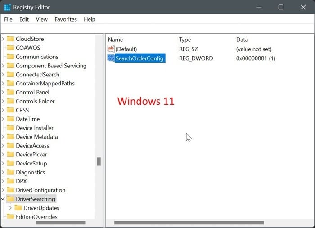The image size is (315, 228).
Task: Click the Controls Folder folder icon
Action: [10, 101]
